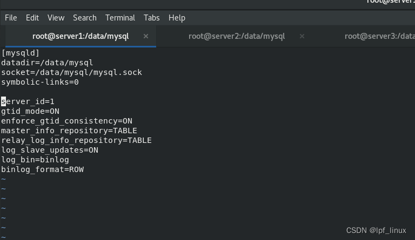The width and height of the screenshot is (415, 240).
Task: Switch to the root@server1 terminal tab
Action: pos(81,36)
